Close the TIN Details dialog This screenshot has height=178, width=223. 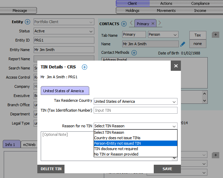click(176, 66)
